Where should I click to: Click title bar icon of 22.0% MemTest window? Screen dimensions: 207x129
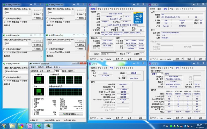[x=4, y=35]
